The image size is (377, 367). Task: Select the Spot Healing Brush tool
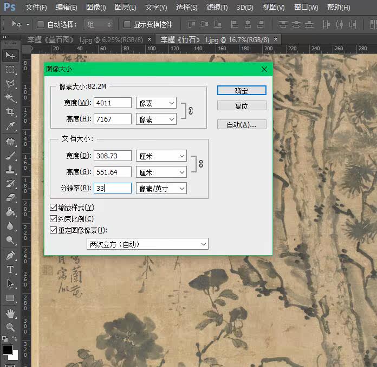tap(10, 142)
